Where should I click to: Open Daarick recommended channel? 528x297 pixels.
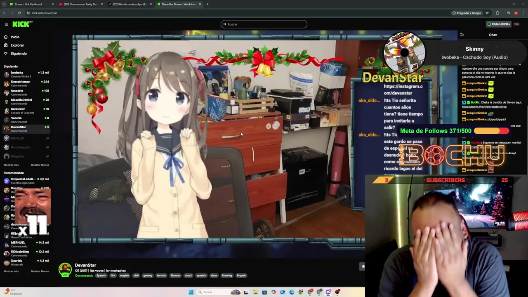click(x=26, y=262)
